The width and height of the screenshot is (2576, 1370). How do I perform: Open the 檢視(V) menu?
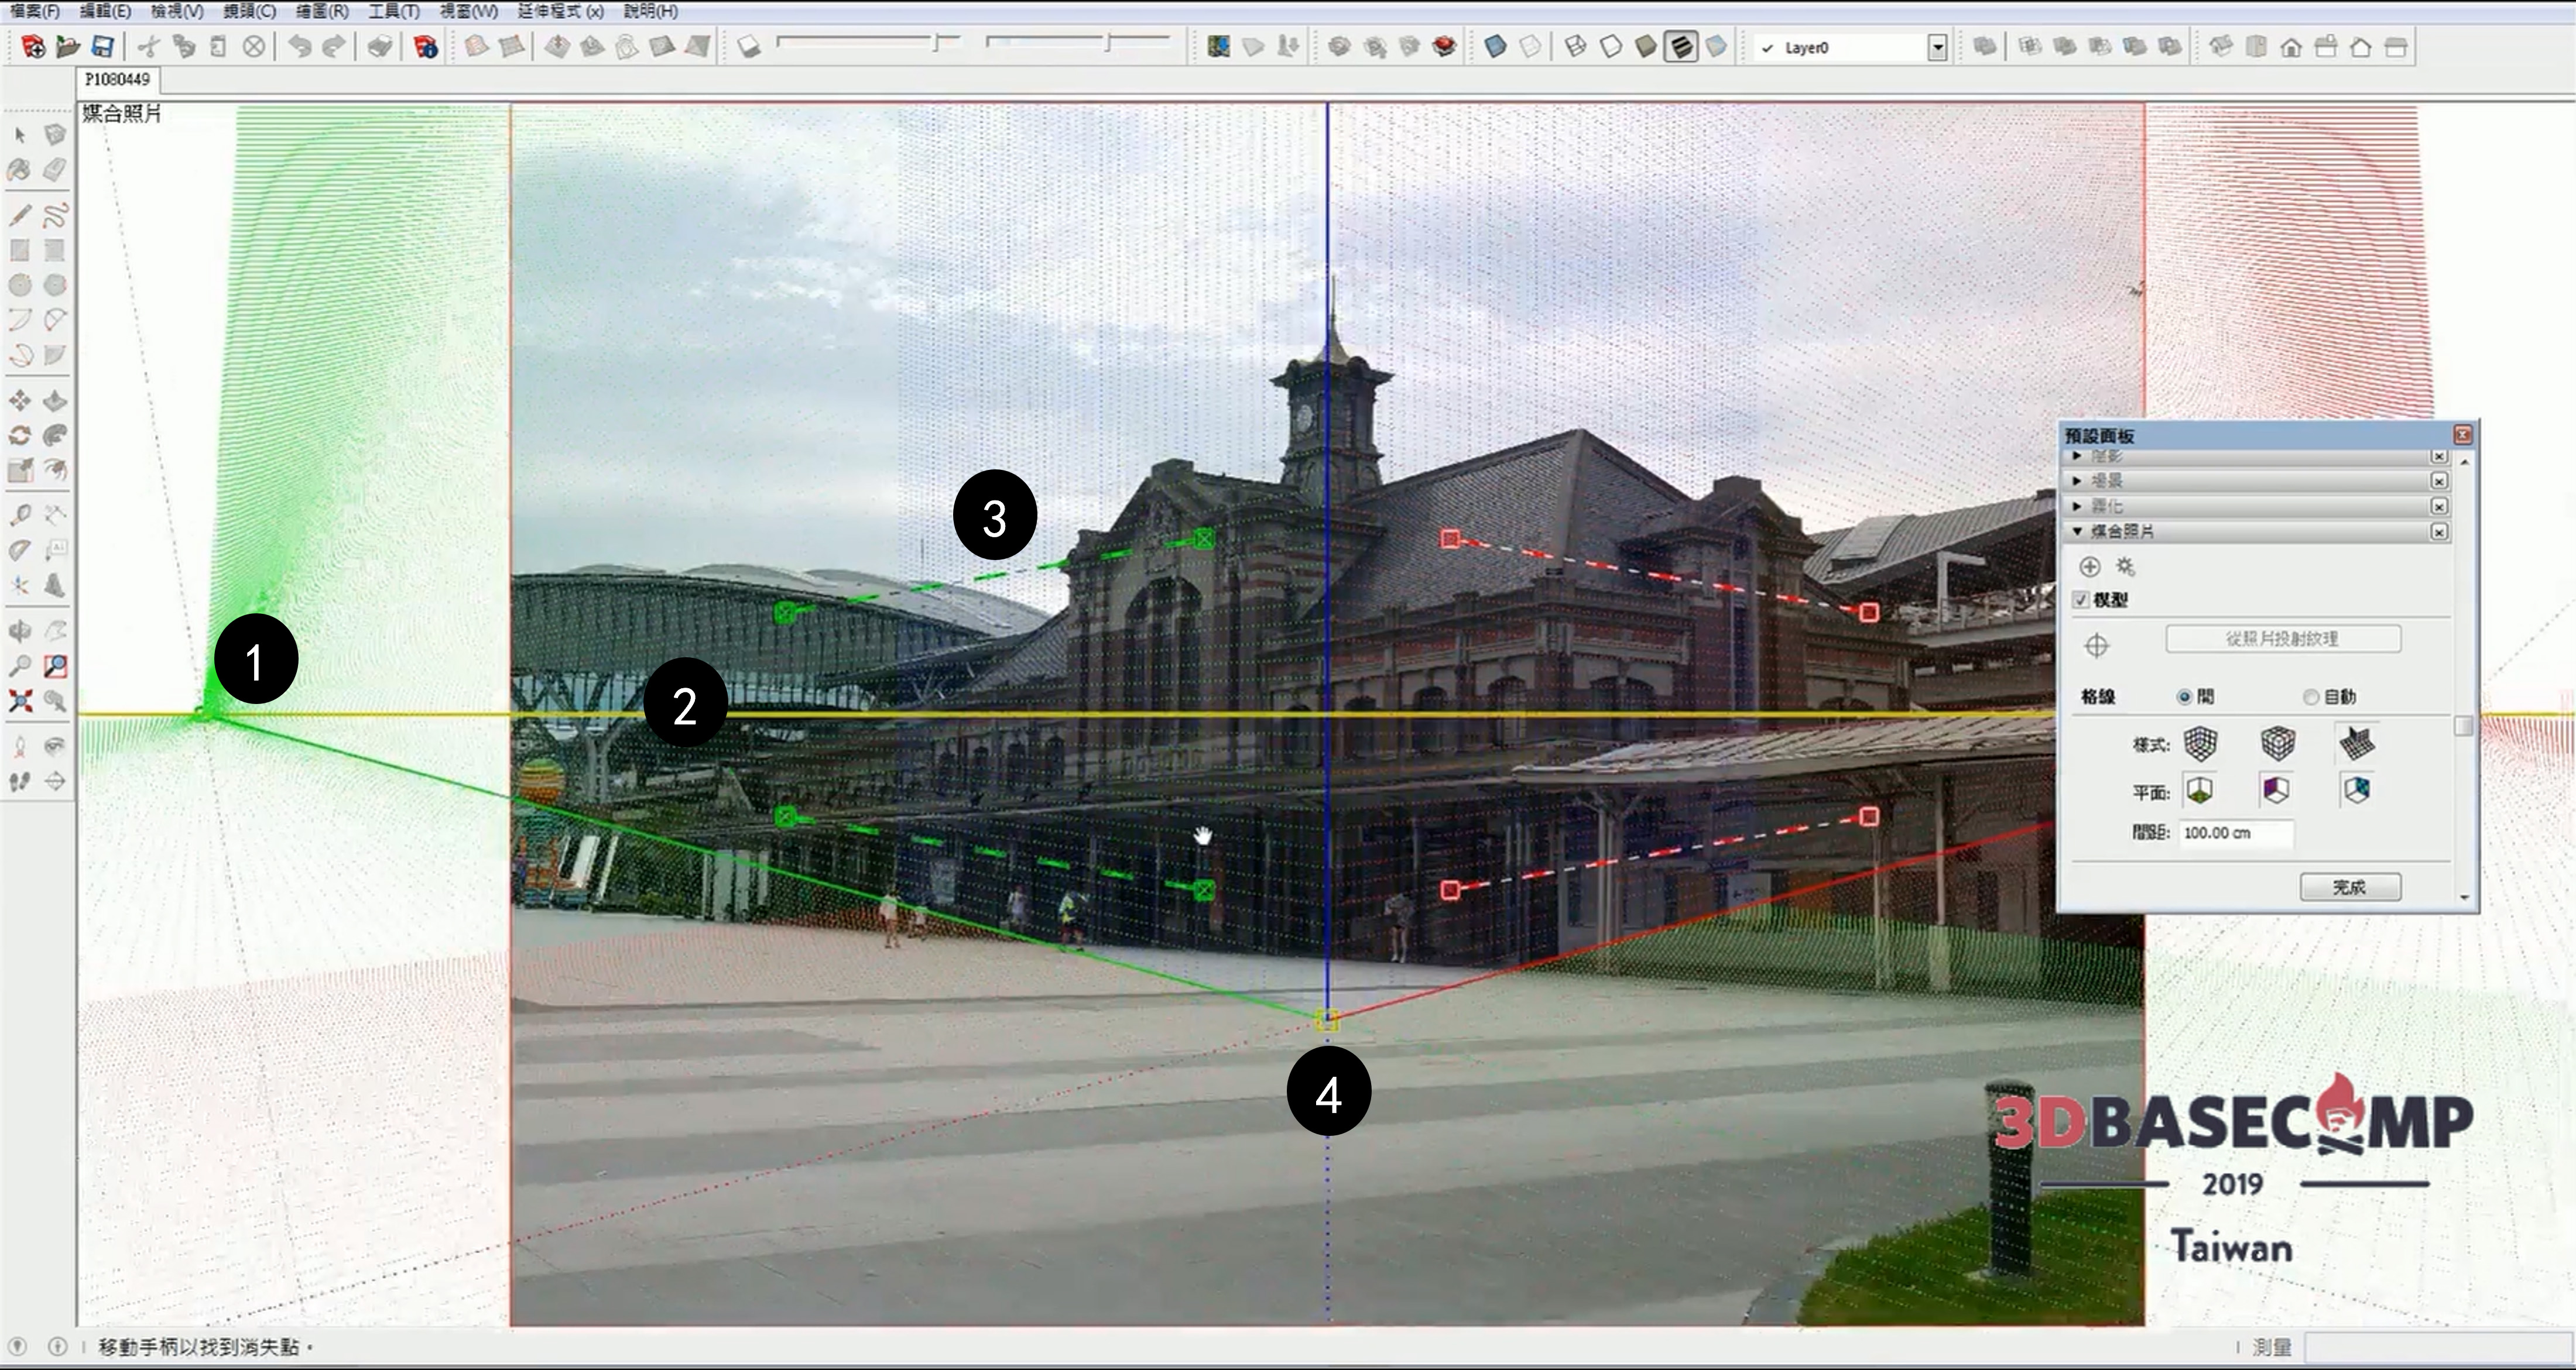177,11
